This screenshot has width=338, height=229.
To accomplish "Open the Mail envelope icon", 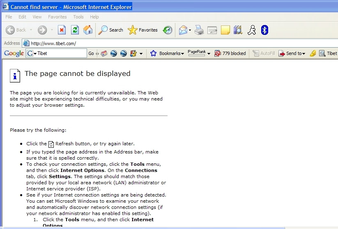I will (x=183, y=30).
